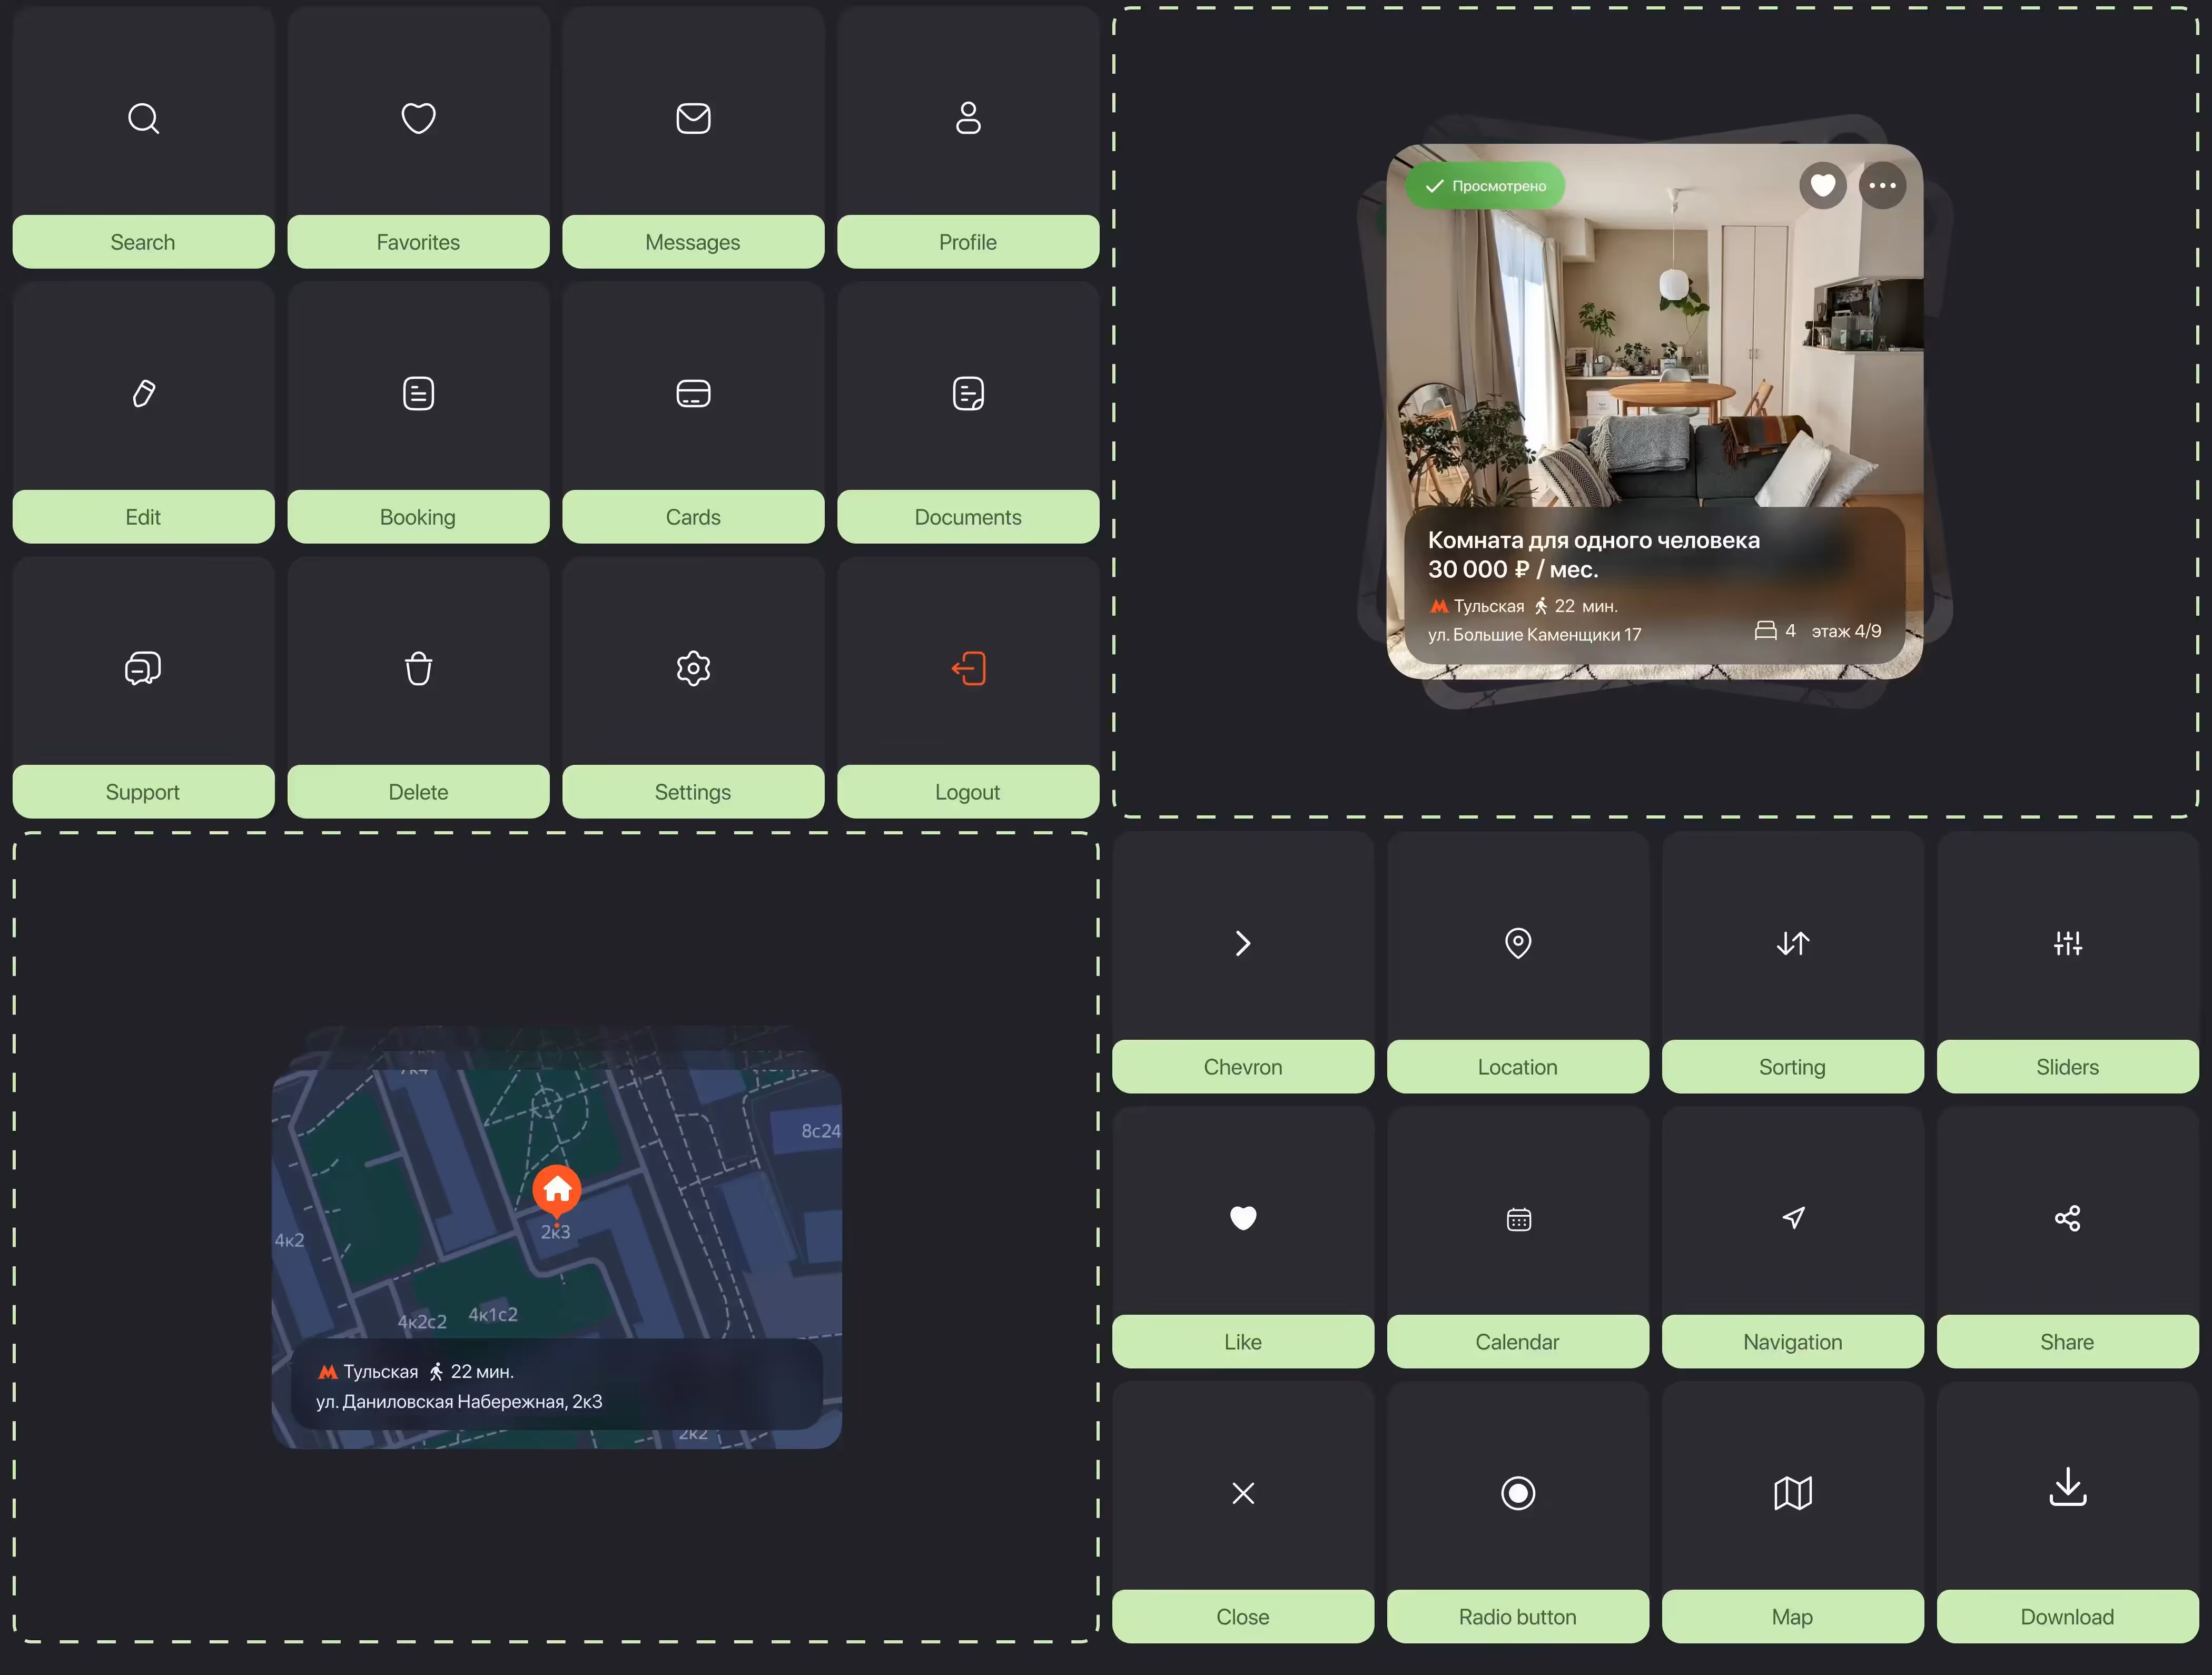The image size is (2212, 1675).
Task: Click the filled Like heart icon
Action: (x=1243, y=1218)
